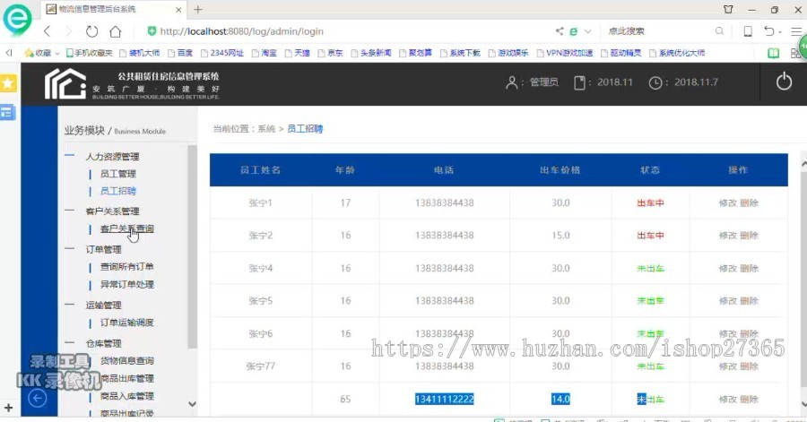
Task: Open 货物信息查询 in the sidebar
Action: point(126,360)
